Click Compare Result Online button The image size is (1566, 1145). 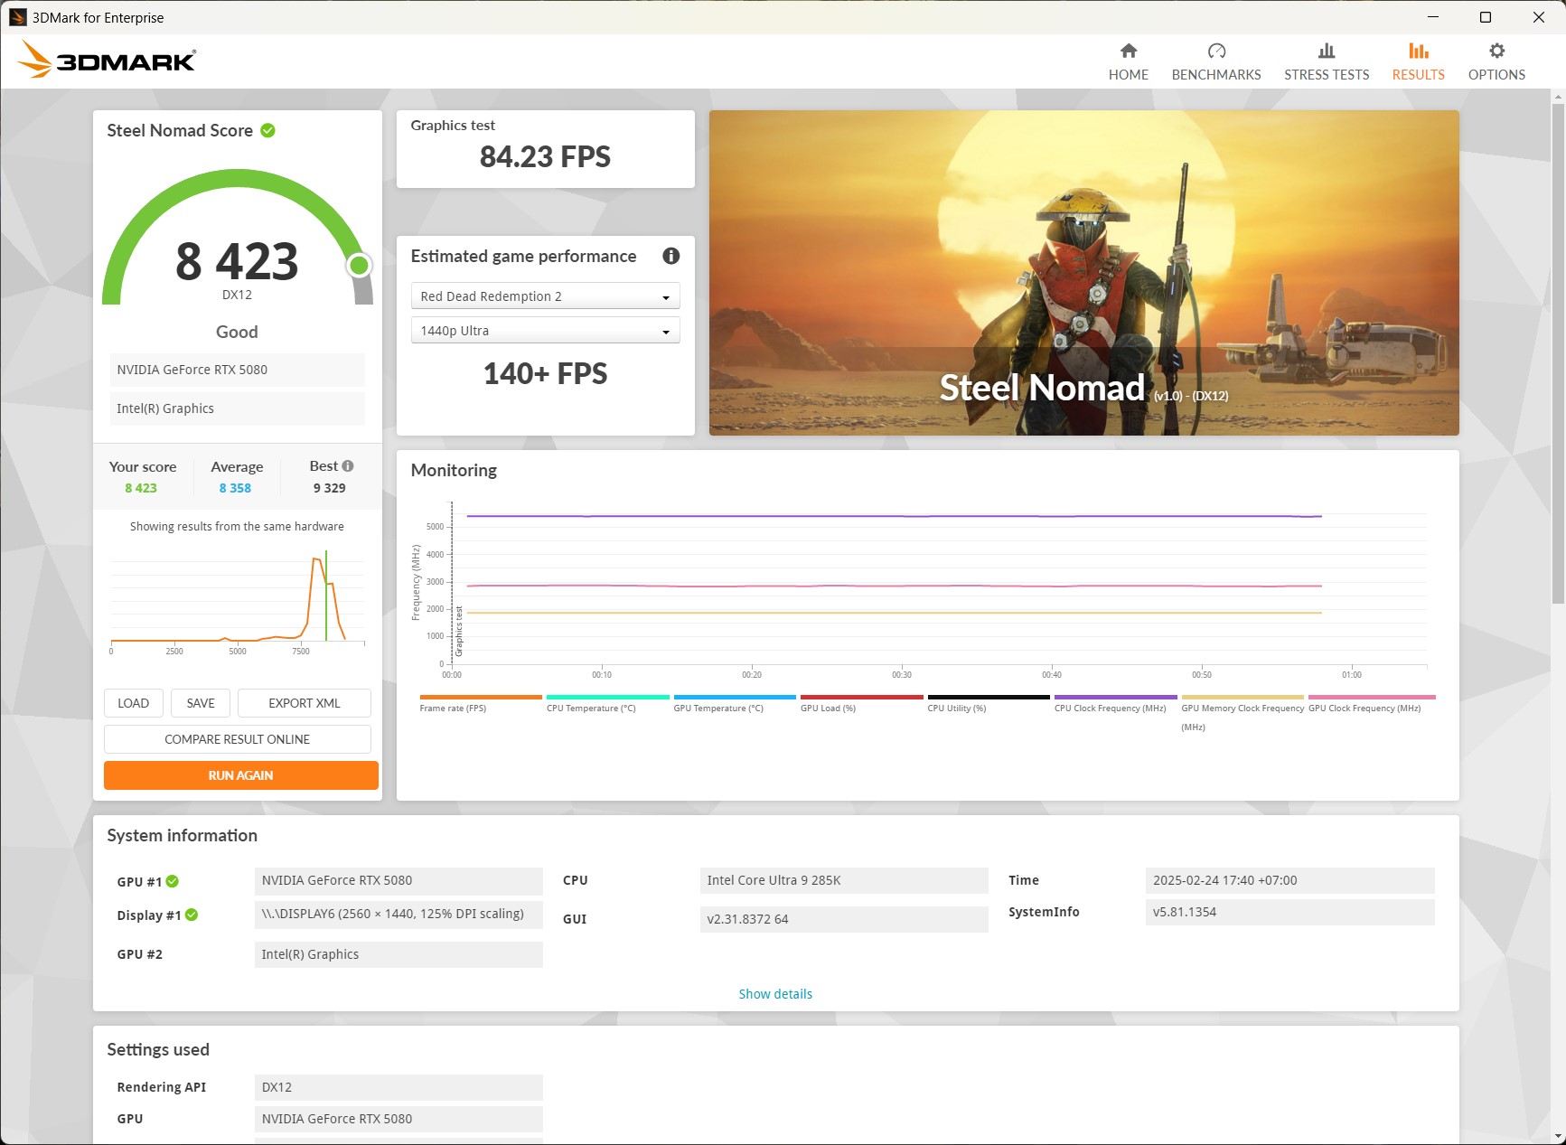(x=237, y=739)
